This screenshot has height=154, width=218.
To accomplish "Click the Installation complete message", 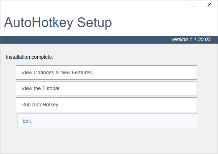I will (29, 57).
